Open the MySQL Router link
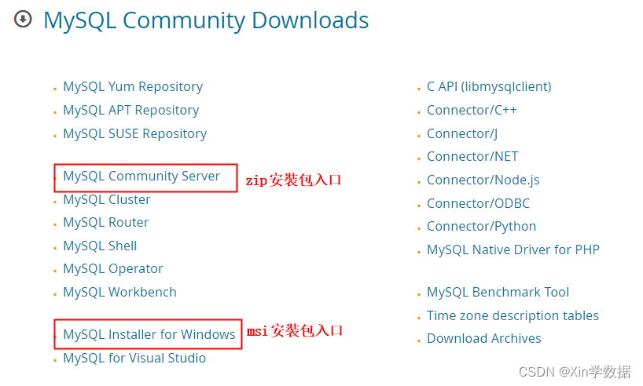Image resolution: width=643 pixels, height=386 pixels. pos(106,222)
